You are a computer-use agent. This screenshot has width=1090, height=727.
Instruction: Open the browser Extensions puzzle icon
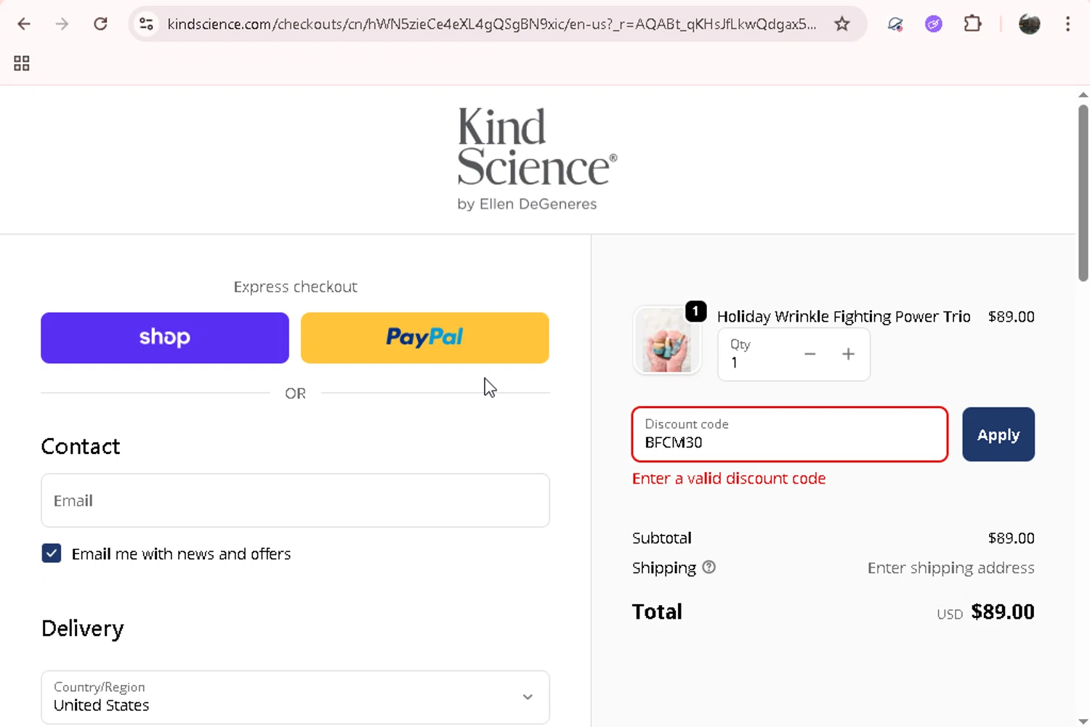[972, 24]
